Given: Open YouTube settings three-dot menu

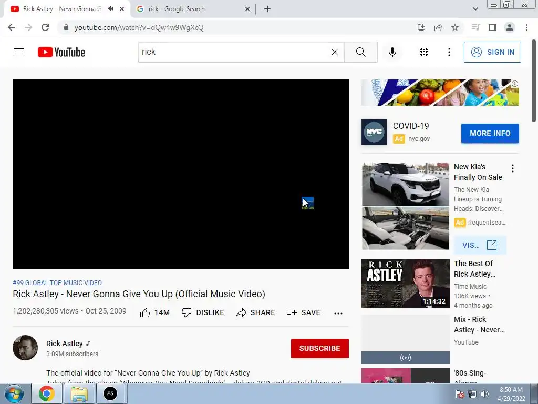Looking at the screenshot, I should [449, 52].
